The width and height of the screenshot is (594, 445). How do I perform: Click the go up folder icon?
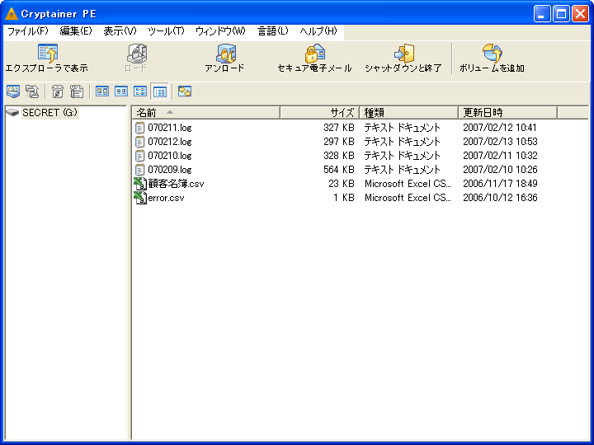pos(32,91)
